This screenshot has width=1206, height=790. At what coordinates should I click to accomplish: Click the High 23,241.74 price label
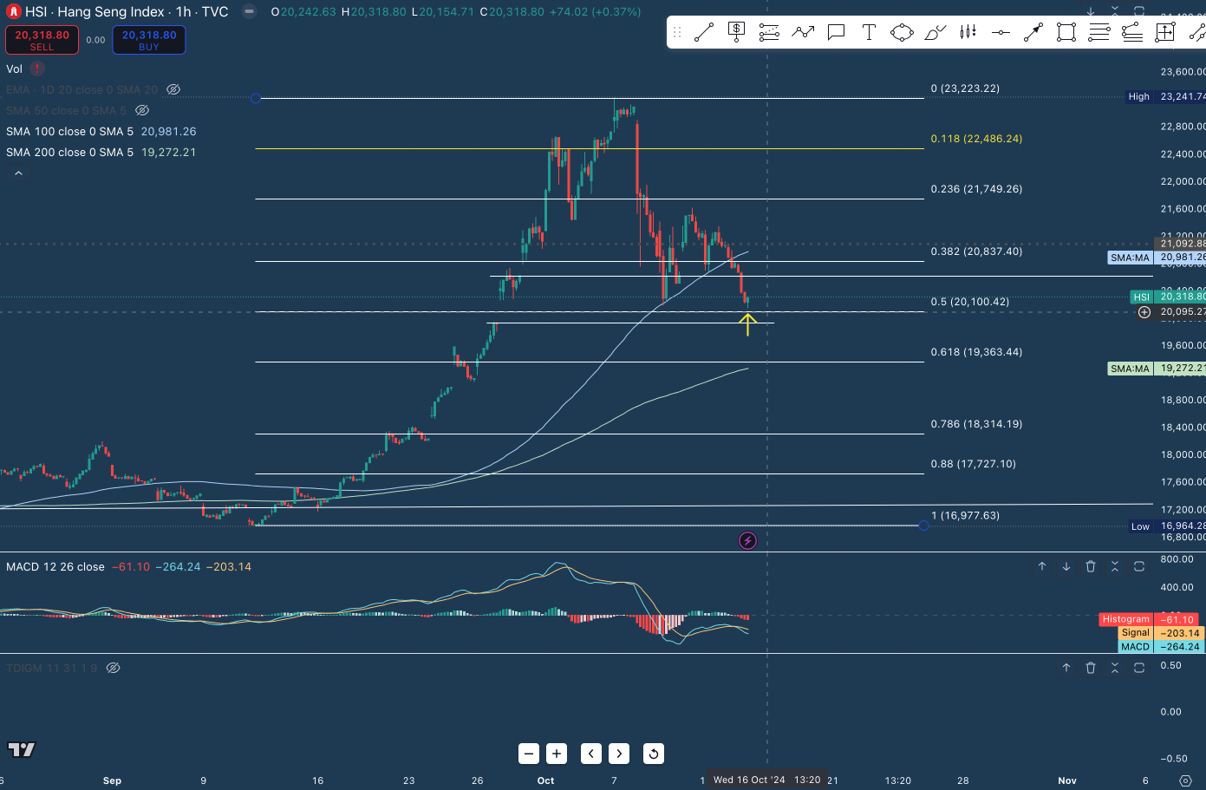pos(1165,97)
